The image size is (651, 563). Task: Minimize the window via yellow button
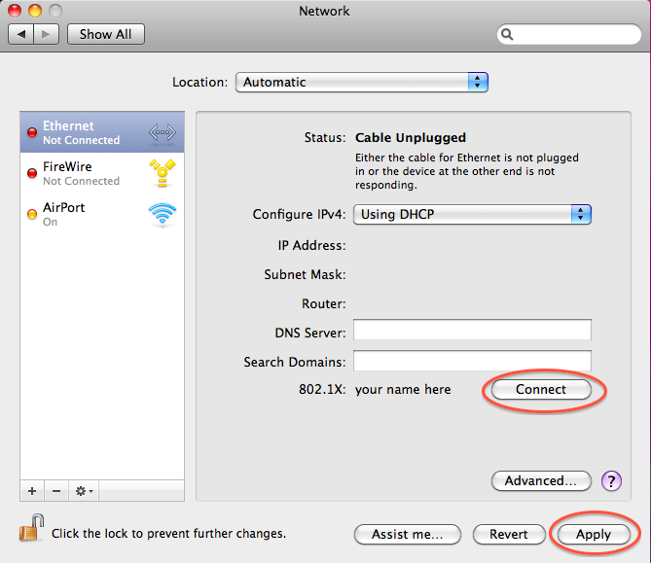coord(35,11)
